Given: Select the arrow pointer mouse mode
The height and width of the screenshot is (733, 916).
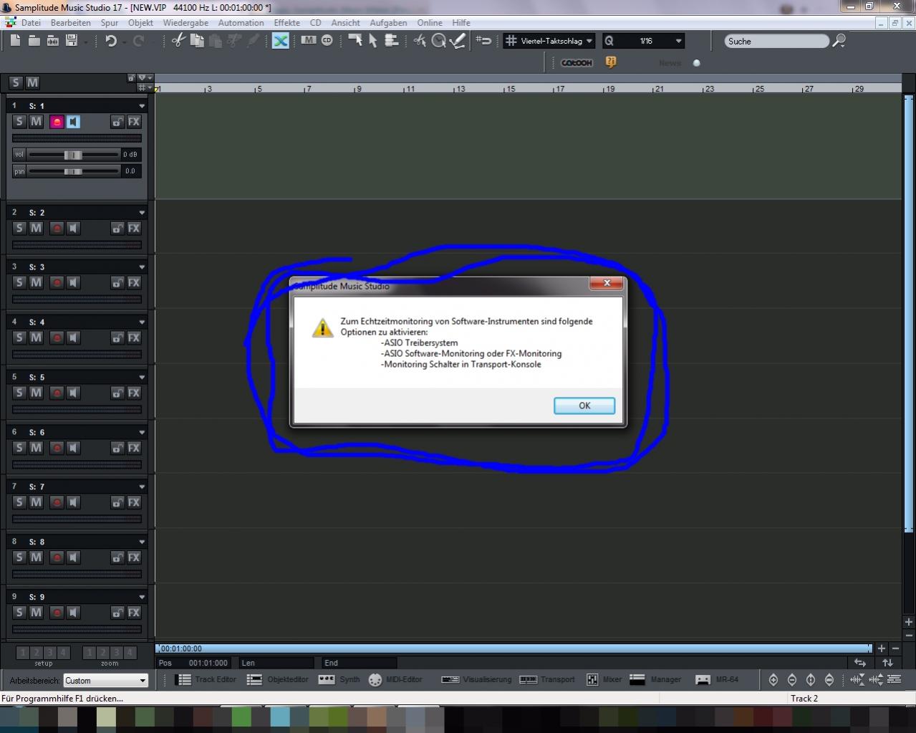Looking at the screenshot, I should click(x=372, y=41).
